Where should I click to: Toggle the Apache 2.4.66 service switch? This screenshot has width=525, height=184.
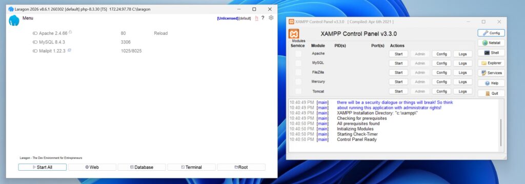pos(35,33)
